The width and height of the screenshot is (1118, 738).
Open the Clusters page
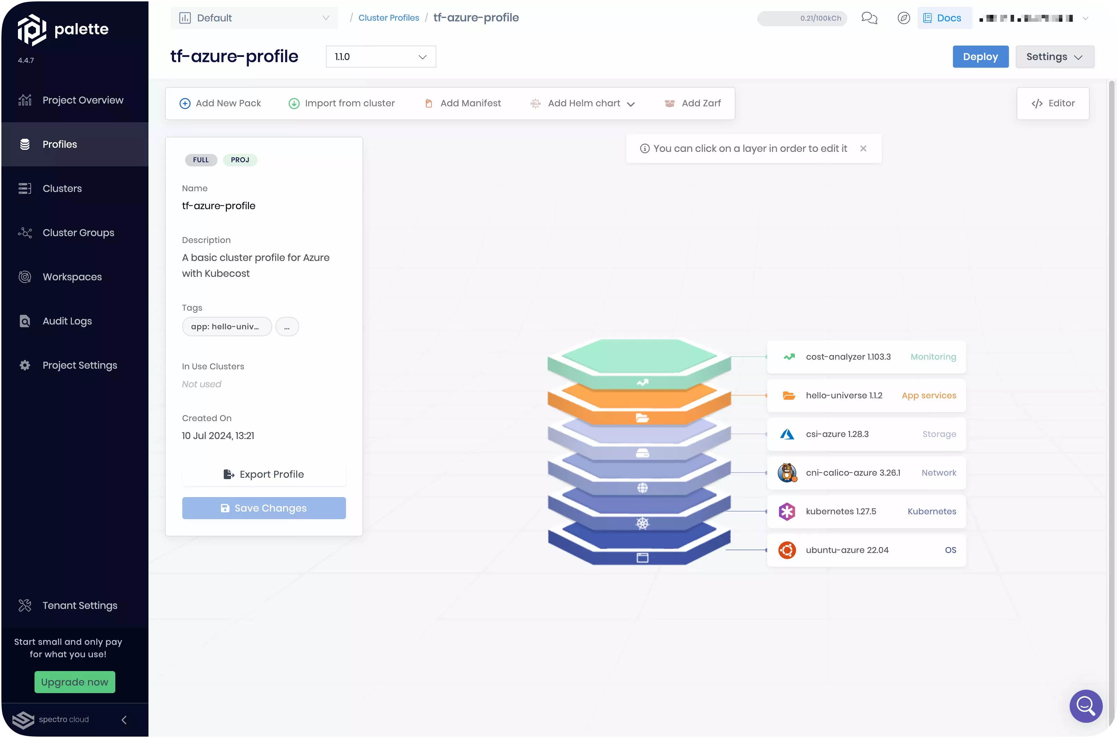[74, 189]
